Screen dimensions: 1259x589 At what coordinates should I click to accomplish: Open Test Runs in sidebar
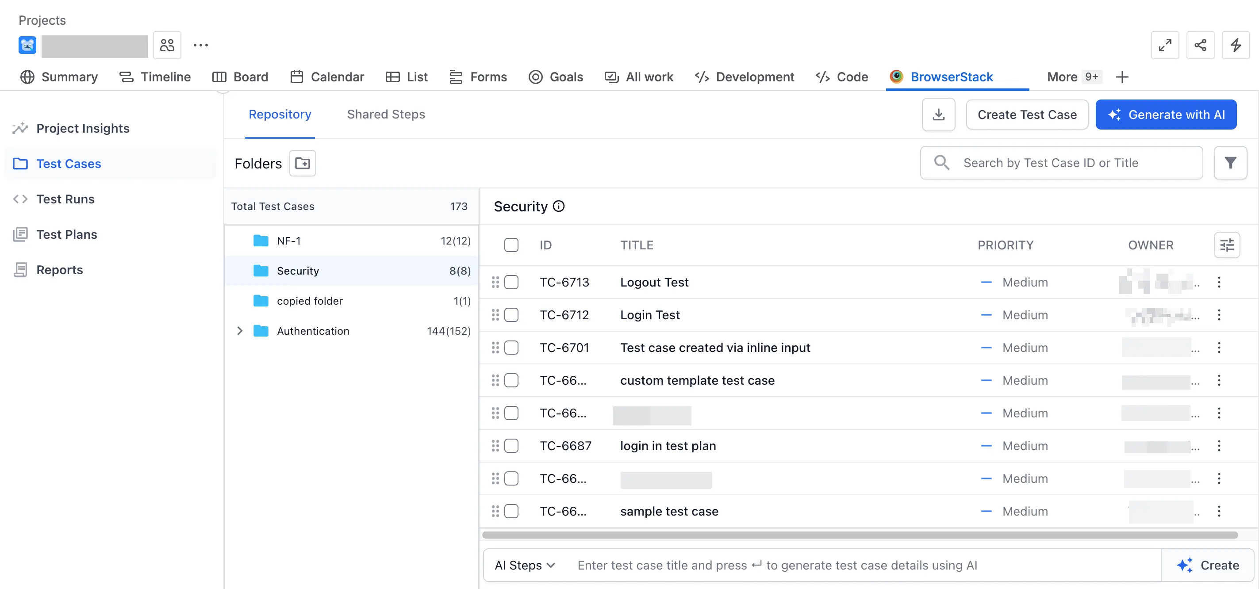(65, 199)
